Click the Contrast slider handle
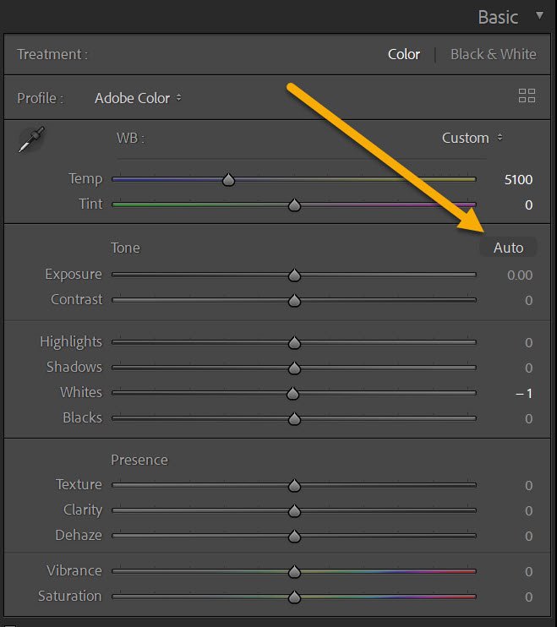This screenshot has height=627, width=557. point(294,300)
